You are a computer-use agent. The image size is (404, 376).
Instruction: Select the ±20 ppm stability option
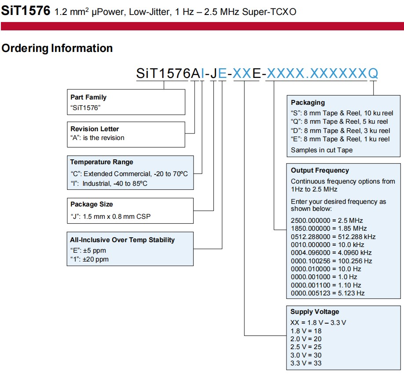(x=89, y=259)
